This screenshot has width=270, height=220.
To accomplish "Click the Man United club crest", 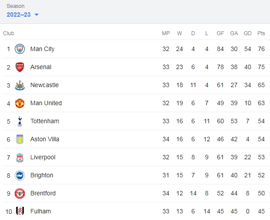I will (x=20, y=103).
